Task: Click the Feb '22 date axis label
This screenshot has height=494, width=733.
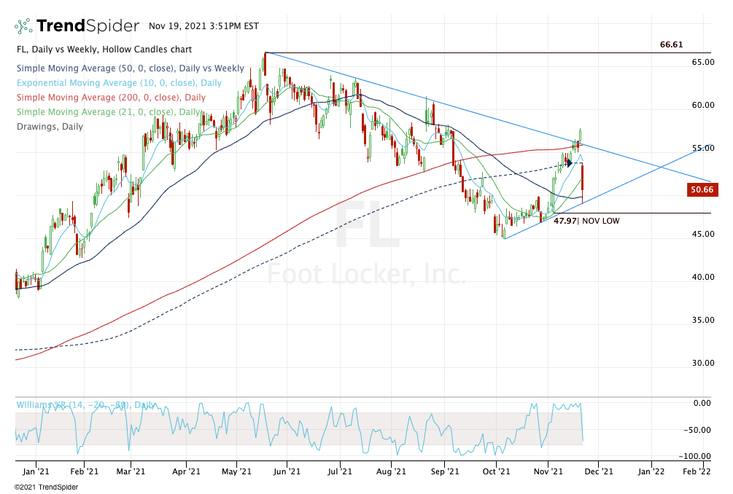Action: pyautogui.click(x=697, y=471)
